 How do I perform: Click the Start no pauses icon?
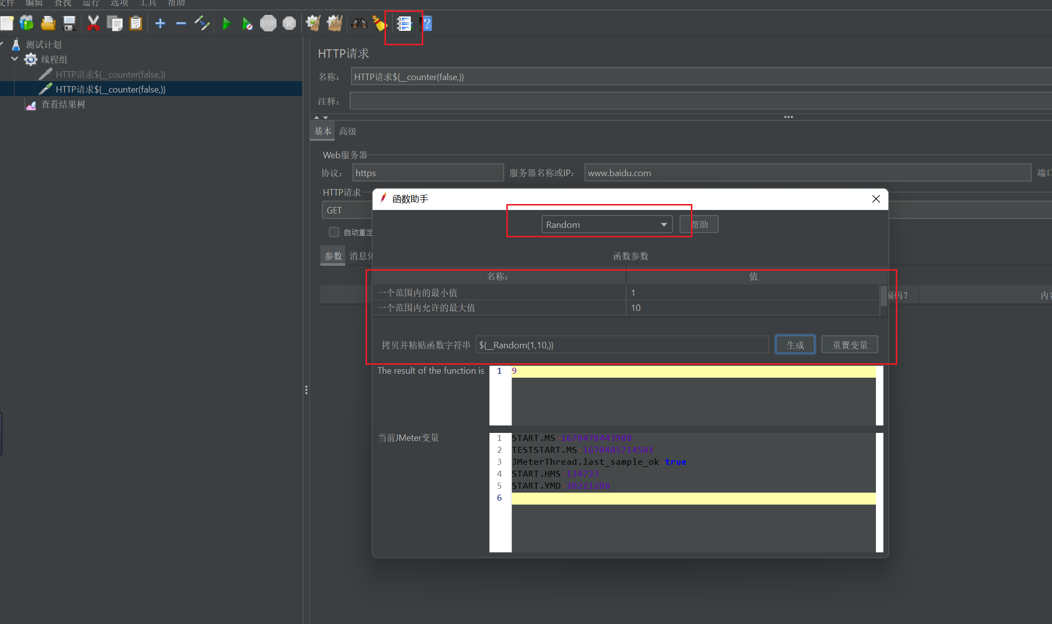(x=247, y=23)
